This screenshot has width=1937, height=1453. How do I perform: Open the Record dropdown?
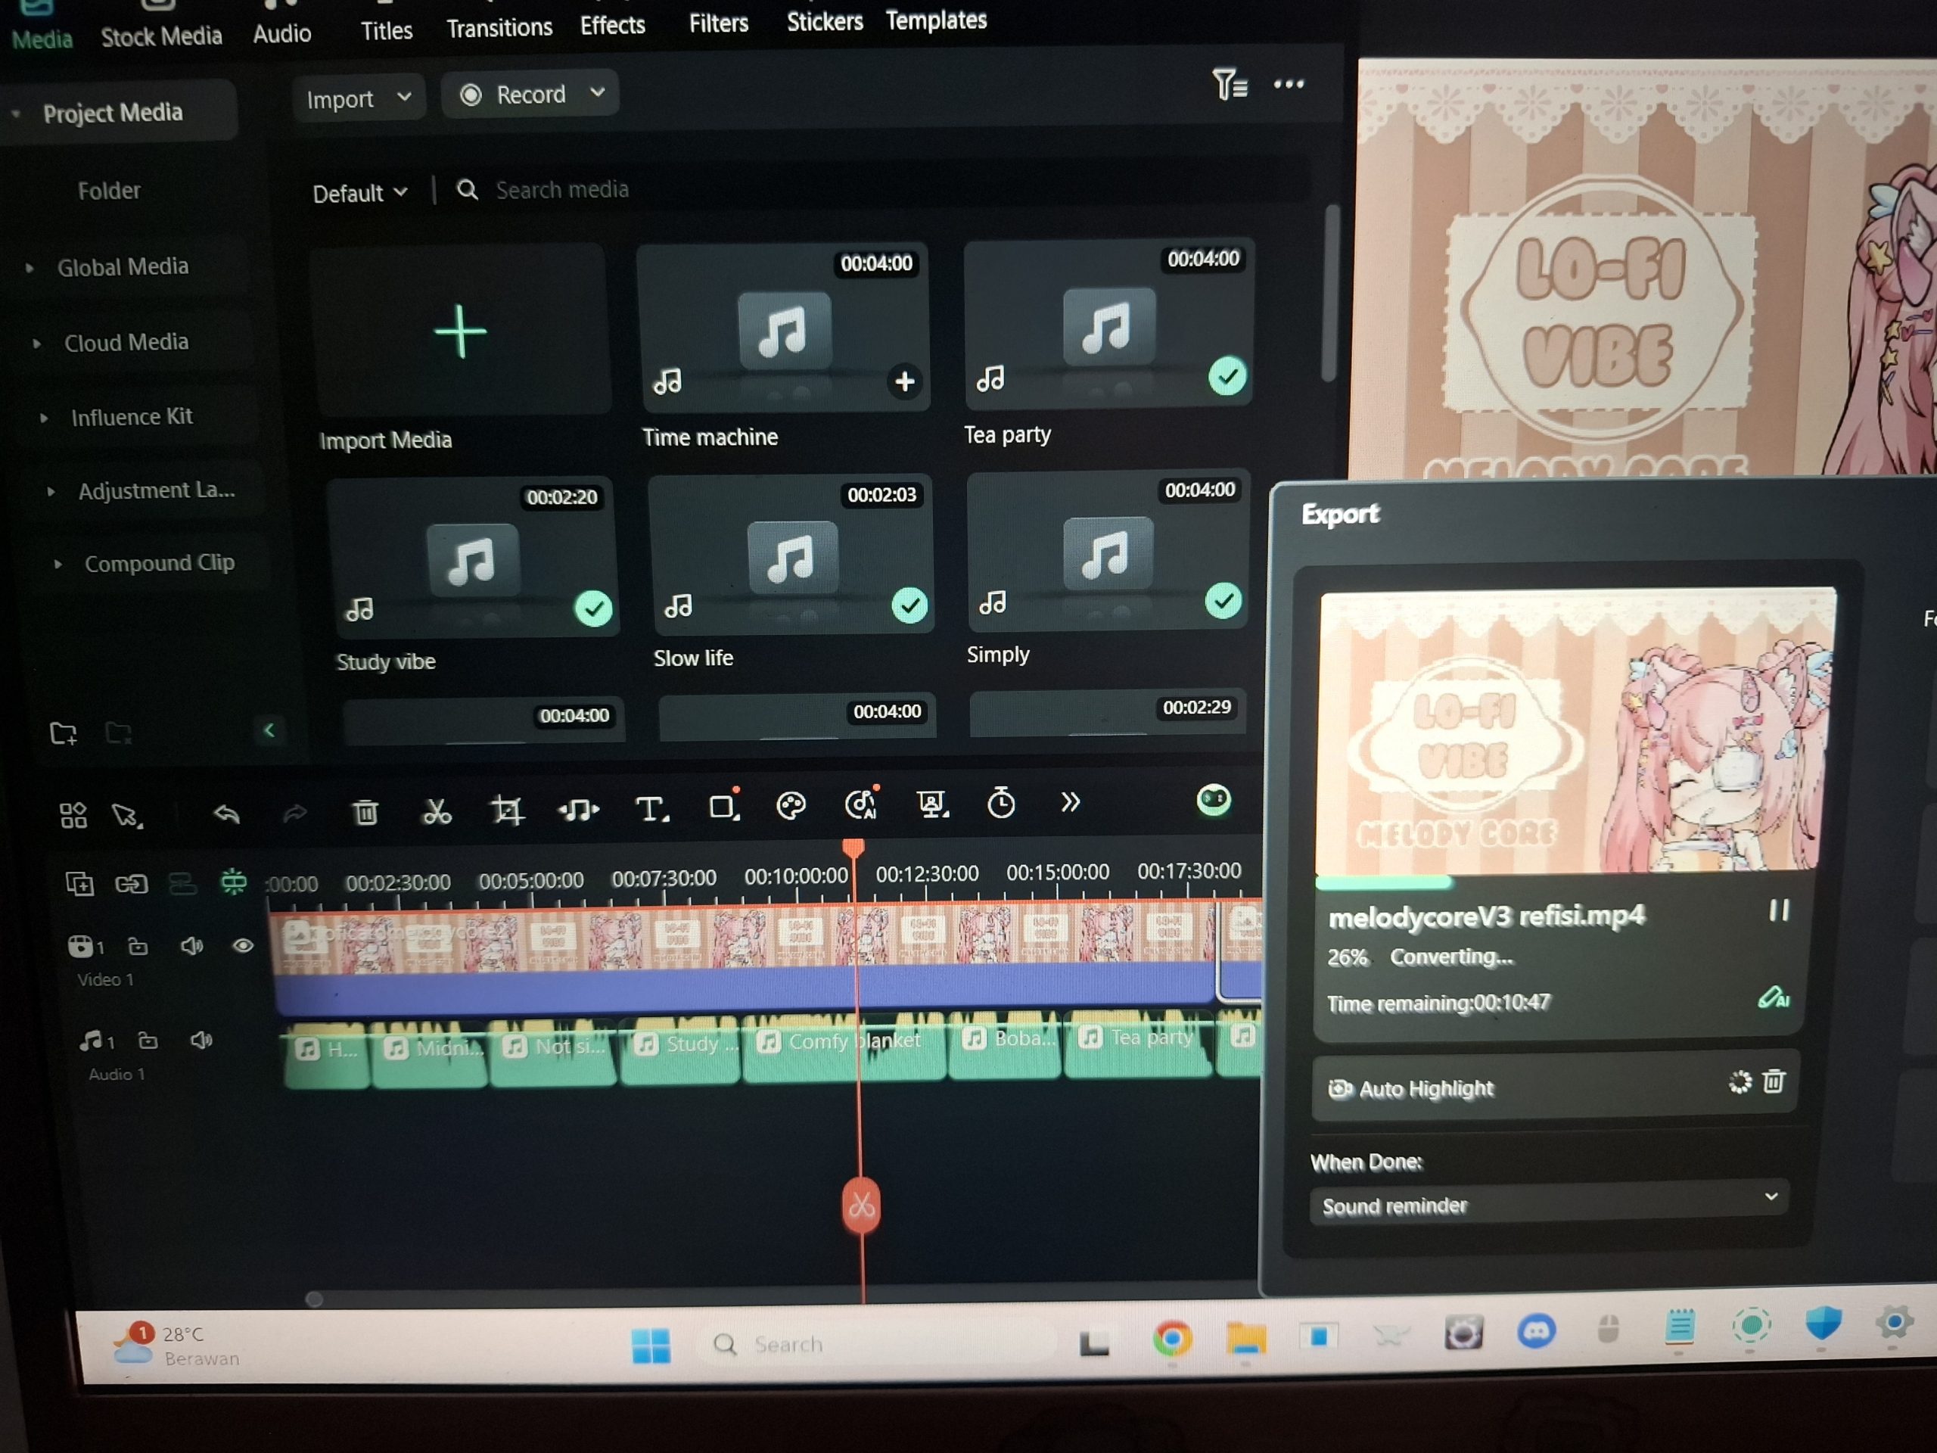coord(530,94)
